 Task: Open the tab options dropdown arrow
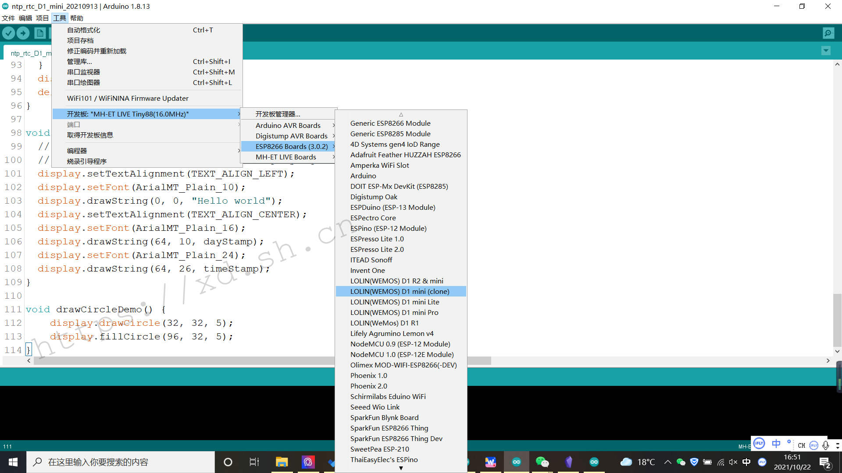tap(826, 51)
